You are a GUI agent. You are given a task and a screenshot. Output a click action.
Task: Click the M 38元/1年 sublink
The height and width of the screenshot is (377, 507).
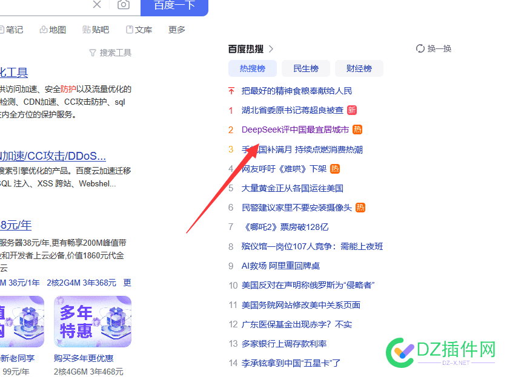[20, 283]
